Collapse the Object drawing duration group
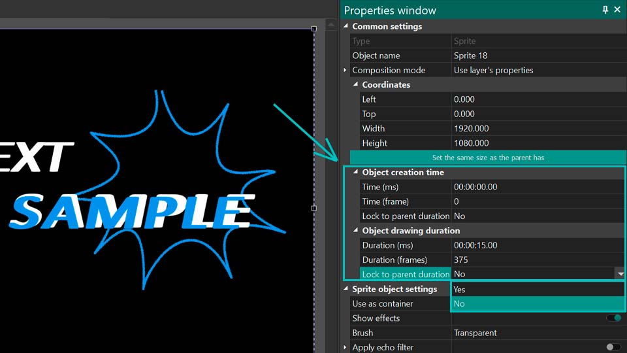627x353 pixels. pos(355,231)
